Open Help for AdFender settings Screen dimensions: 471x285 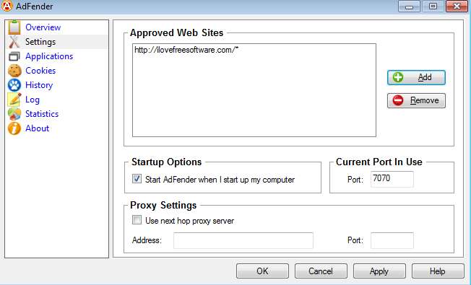pyautogui.click(x=438, y=271)
